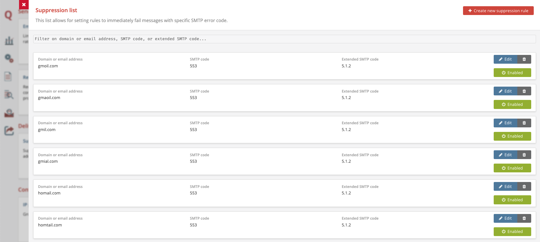
Task: Toggle Enabled state for gmoil.com
Action: 512,73
